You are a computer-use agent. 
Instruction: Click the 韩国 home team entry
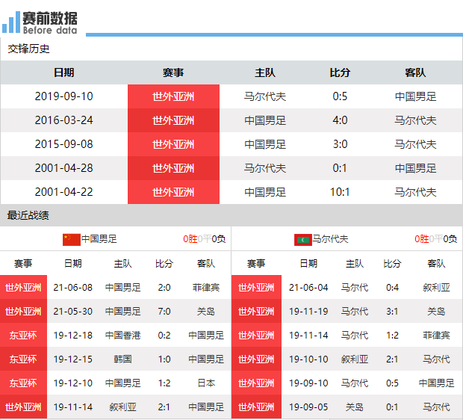[122, 359]
